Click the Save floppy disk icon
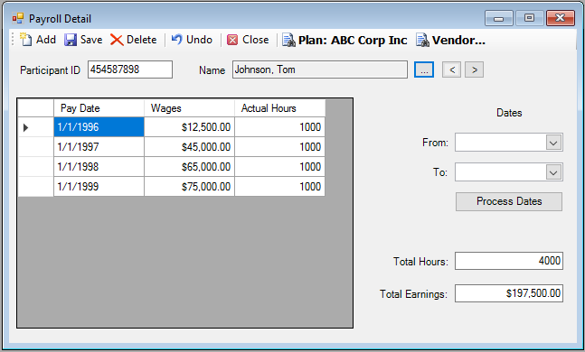 71,40
